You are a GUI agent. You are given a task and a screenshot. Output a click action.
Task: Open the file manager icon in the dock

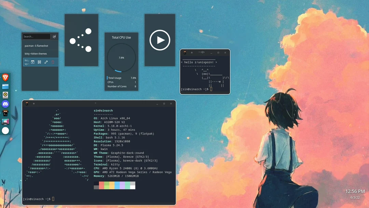(x=5, y=86)
